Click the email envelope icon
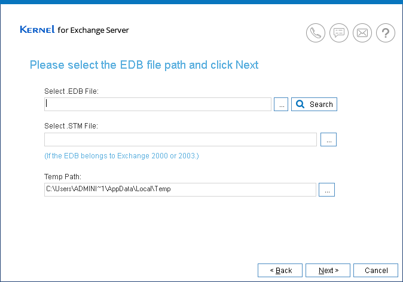403x282 pixels. coord(362,33)
